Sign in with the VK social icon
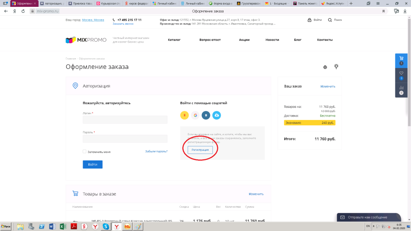Viewport: 411px width, 231px height. [x=206, y=115]
